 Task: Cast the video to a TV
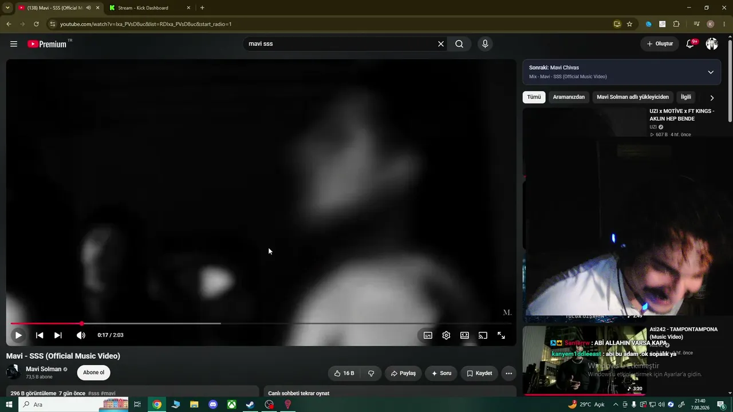click(483, 335)
